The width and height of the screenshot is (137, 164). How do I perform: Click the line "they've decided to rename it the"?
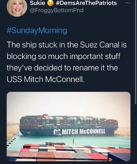pyautogui.click(x=62, y=68)
